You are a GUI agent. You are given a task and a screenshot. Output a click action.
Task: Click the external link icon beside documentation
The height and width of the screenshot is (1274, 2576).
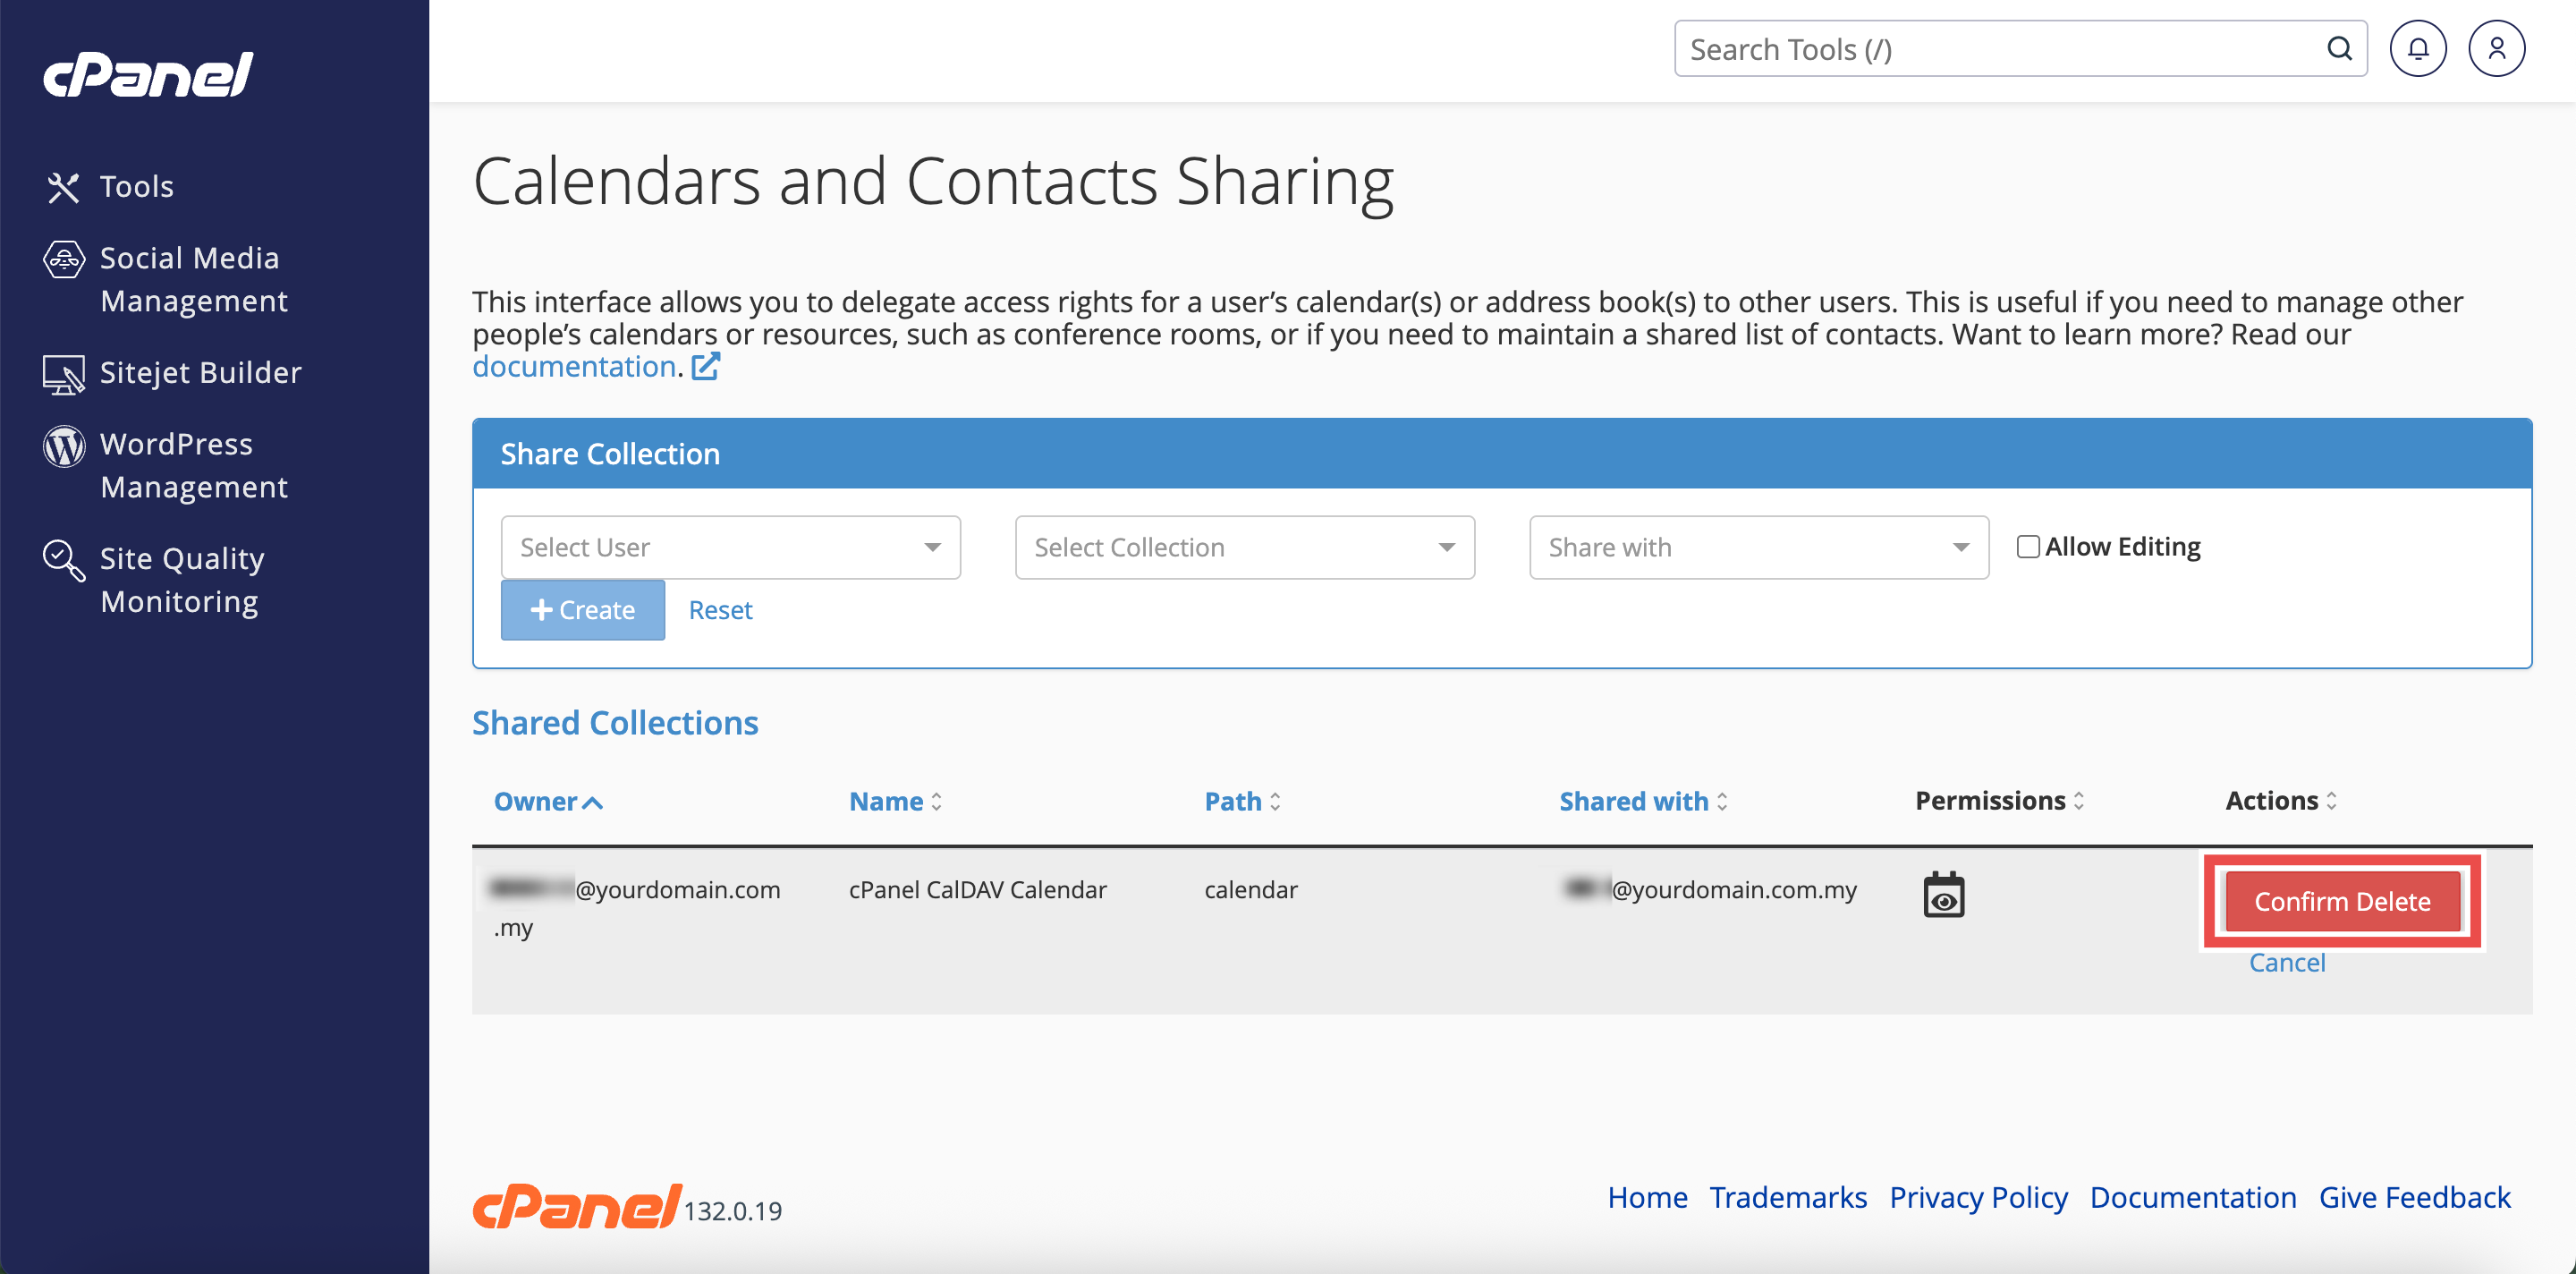coord(706,367)
